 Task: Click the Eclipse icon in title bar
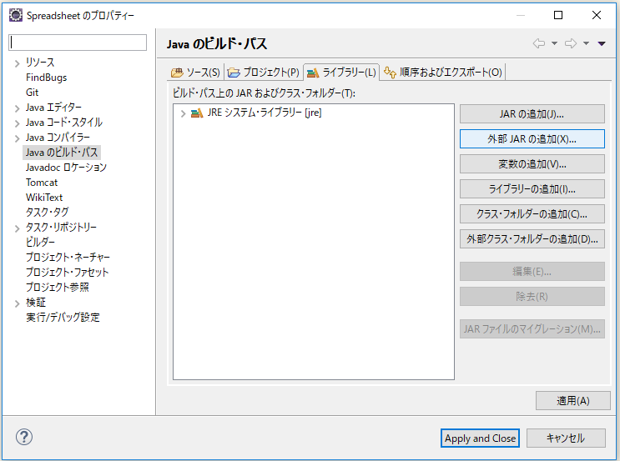point(16,15)
